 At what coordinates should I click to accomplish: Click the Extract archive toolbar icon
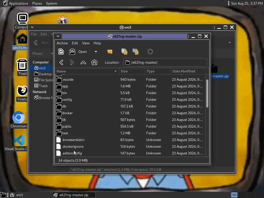(110, 52)
